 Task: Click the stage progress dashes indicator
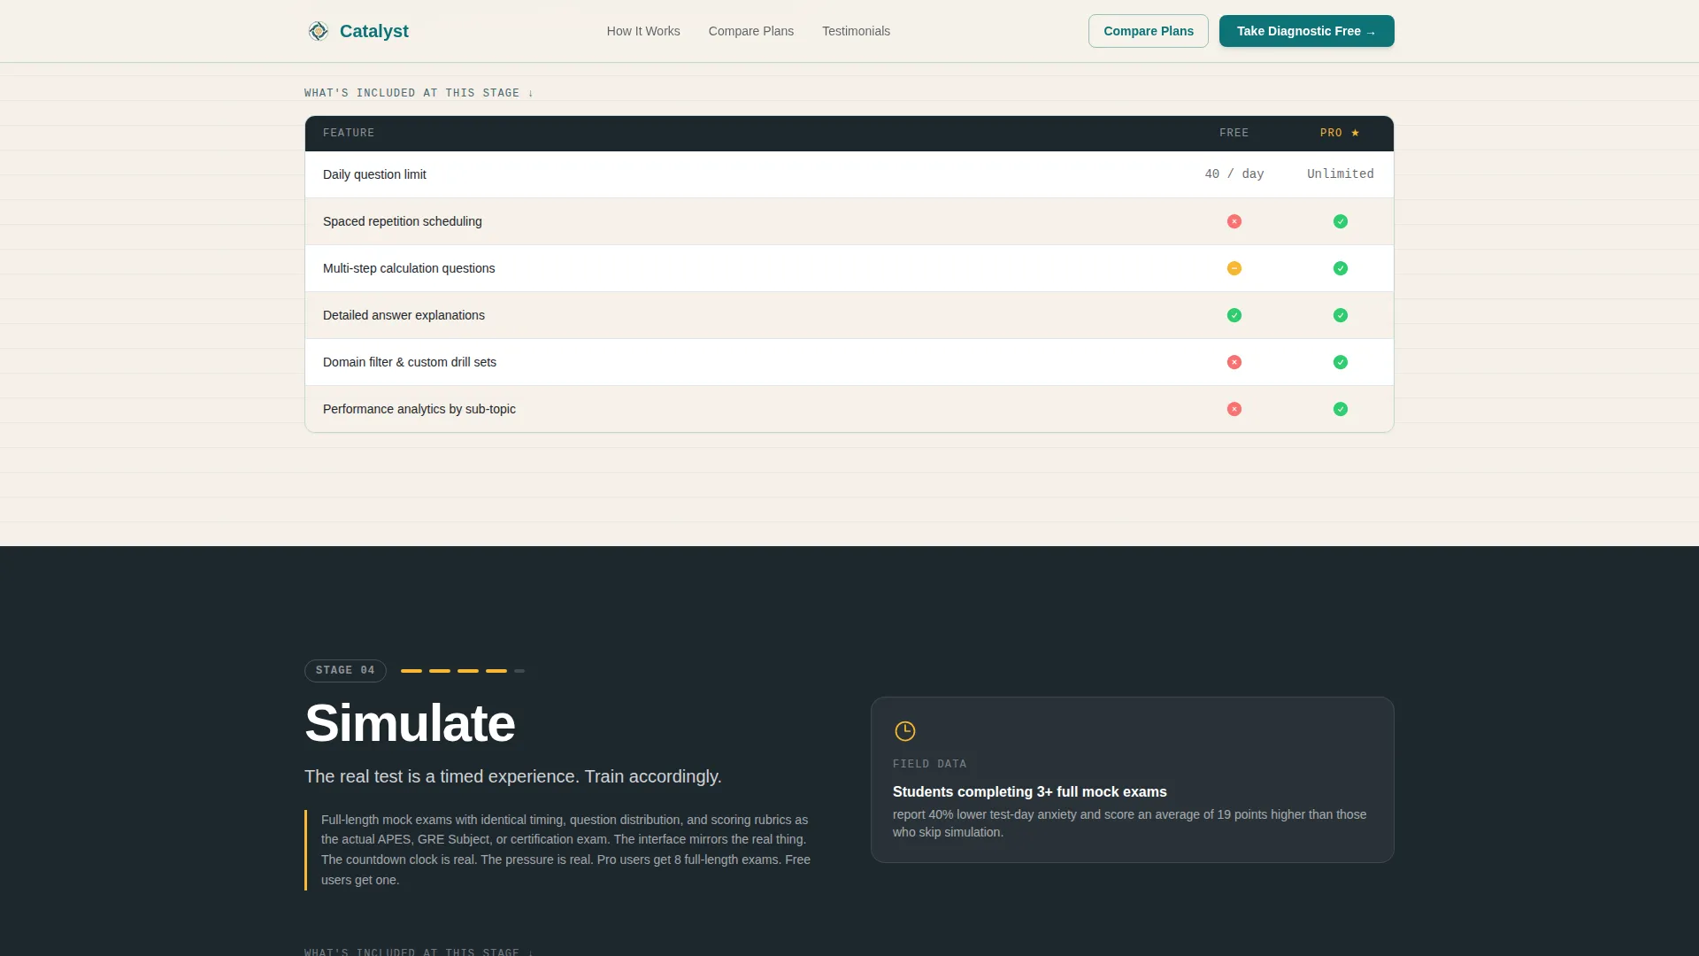click(463, 671)
